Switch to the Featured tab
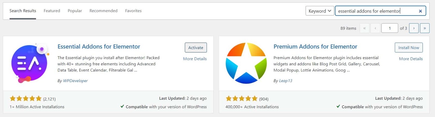Screen dimensions: 435x117 52,11
